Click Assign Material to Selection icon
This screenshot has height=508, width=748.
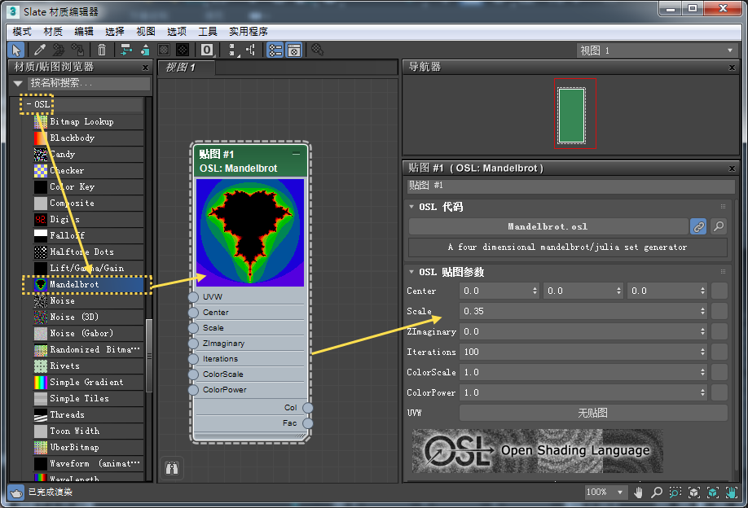77,50
